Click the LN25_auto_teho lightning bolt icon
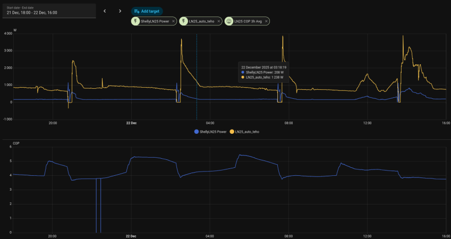The width and height of the screenshot is (451, 239). [x=184, y=21]
